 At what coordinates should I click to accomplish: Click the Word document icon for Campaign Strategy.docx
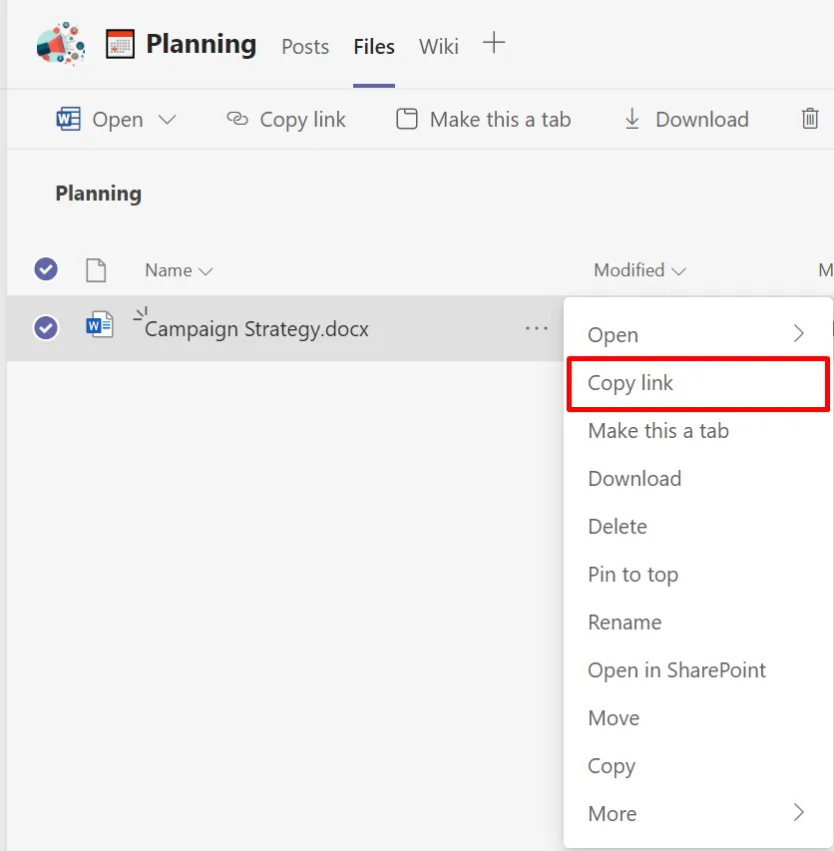point(100,324)
